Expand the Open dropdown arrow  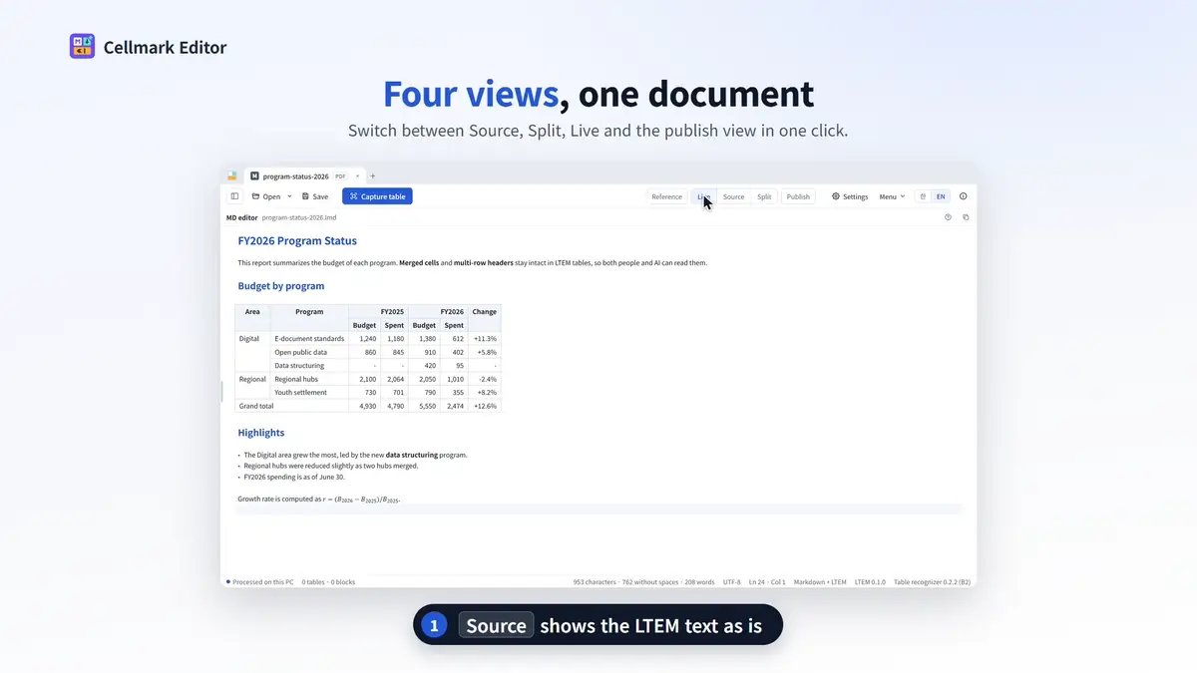click(x=289, y=196)
